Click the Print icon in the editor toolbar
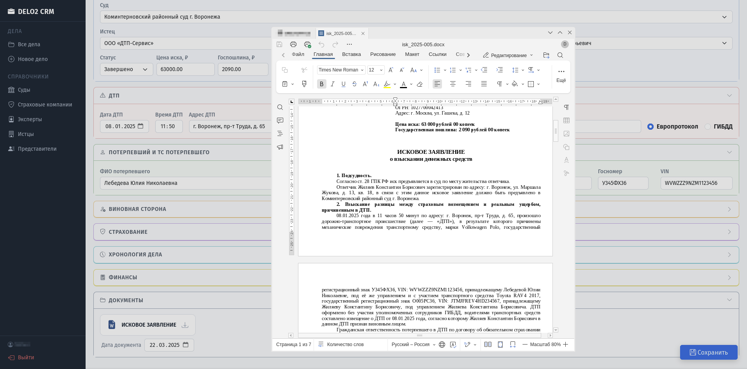 (x=293, y=44)
